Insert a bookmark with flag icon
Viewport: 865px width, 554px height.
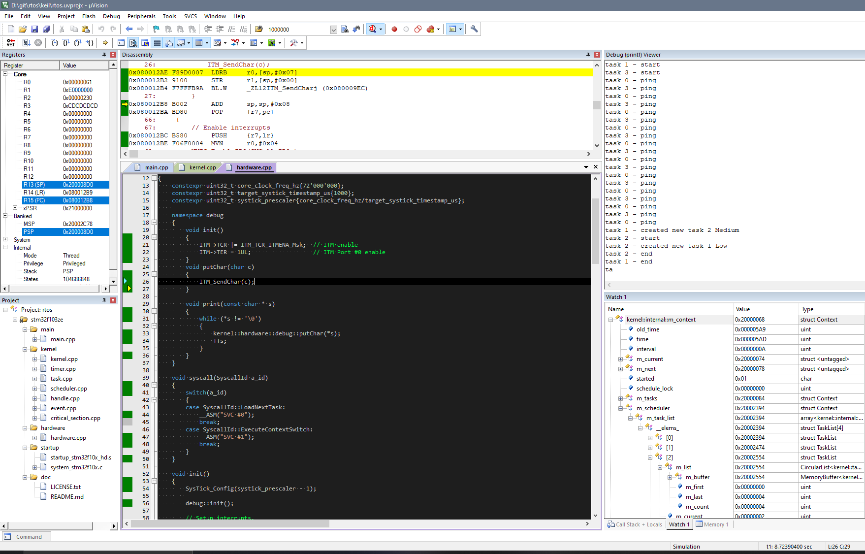click(x=157, y=29)
